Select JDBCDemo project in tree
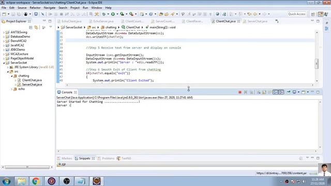The height and width of the screenshot is (186, 331). [x=18, y=50]
